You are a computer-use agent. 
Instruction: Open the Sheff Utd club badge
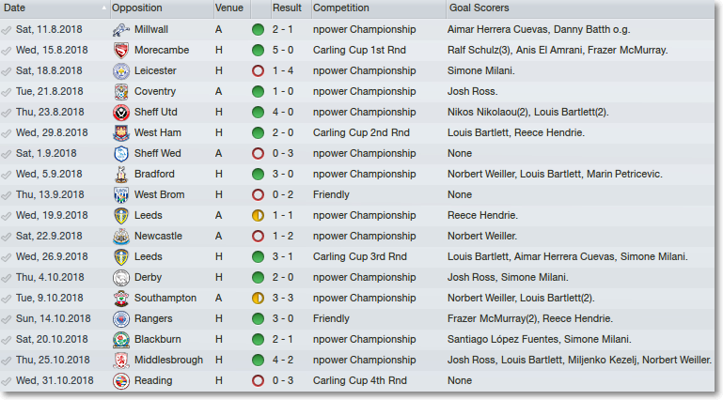[x=121, y=113]
